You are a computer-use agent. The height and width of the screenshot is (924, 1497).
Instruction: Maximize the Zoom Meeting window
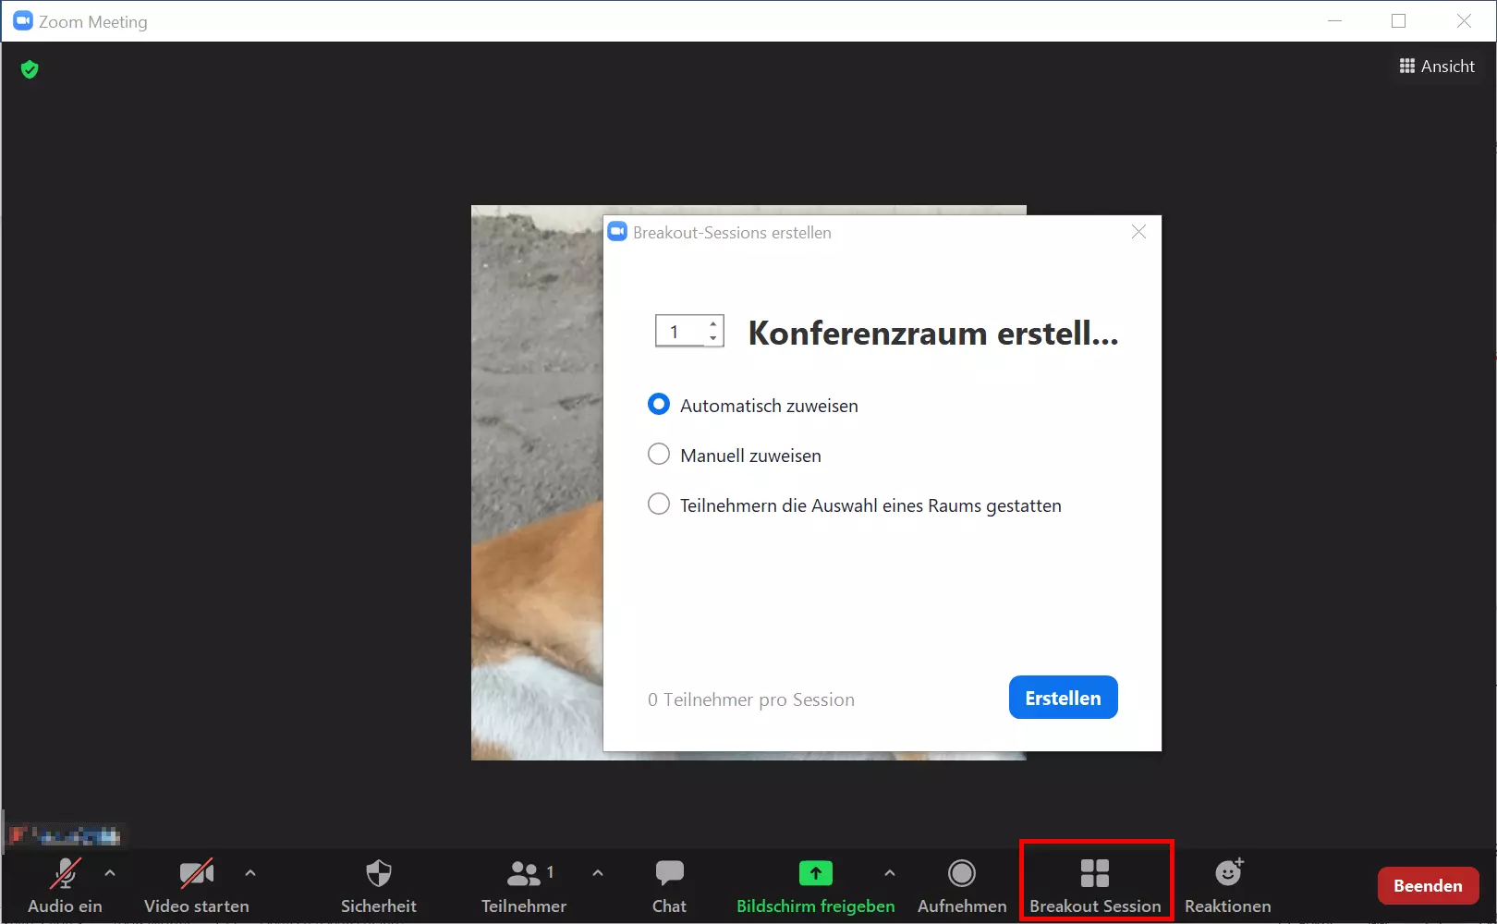[1399, 20]
